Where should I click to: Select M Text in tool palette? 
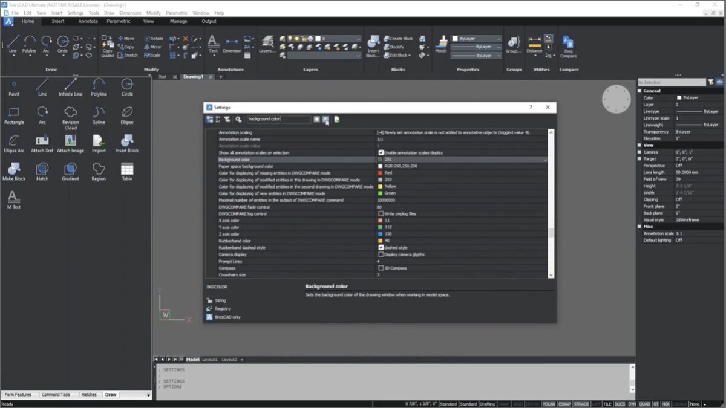[x=14, y=200]
